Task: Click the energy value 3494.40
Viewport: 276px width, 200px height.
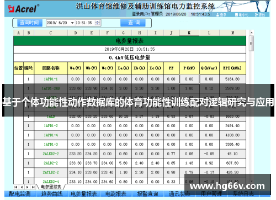Action: pyautogui.click(x=232, y=126)
